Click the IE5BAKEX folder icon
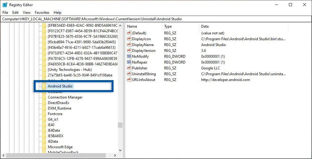Screen dimensions: 312x159 coord(44,136)
